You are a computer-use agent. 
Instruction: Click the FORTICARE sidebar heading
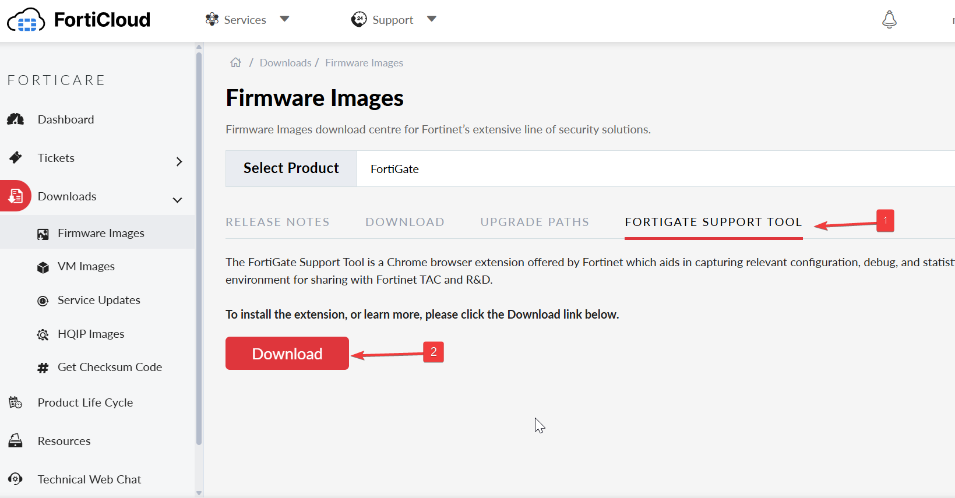tap(56, 80)
